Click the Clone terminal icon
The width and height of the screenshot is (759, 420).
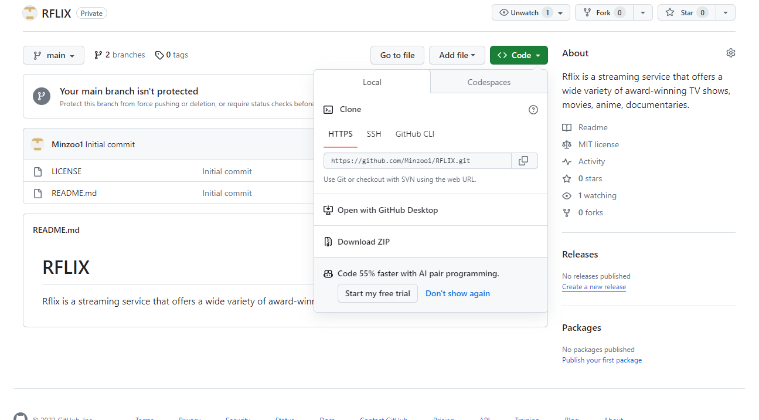(328, 110)
